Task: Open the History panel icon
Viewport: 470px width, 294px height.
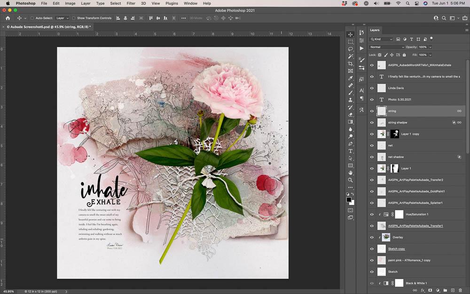Action: [x=362, y=33]
